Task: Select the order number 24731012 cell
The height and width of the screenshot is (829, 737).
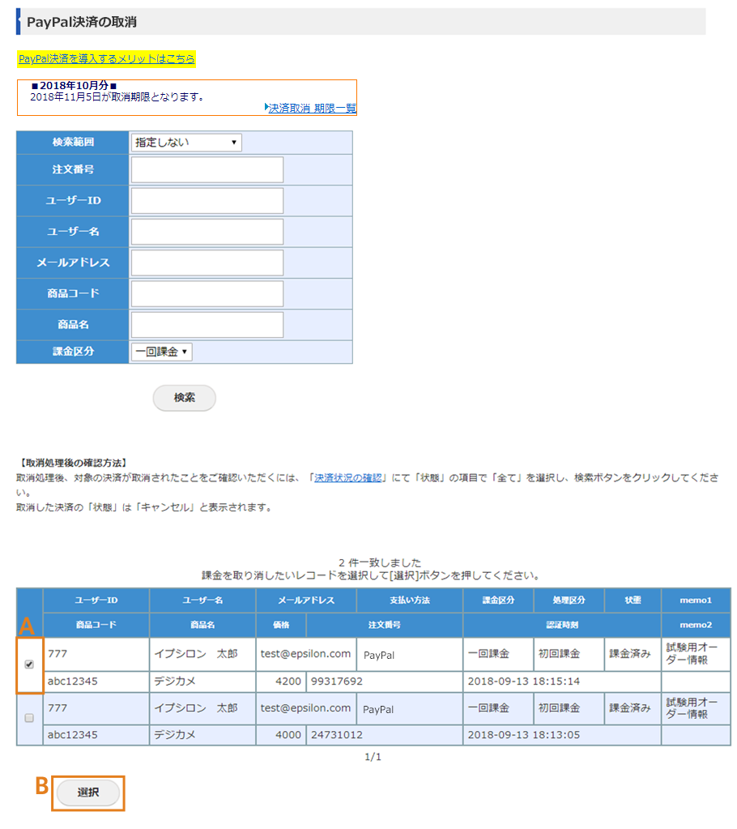Action: tap(385, 735)
